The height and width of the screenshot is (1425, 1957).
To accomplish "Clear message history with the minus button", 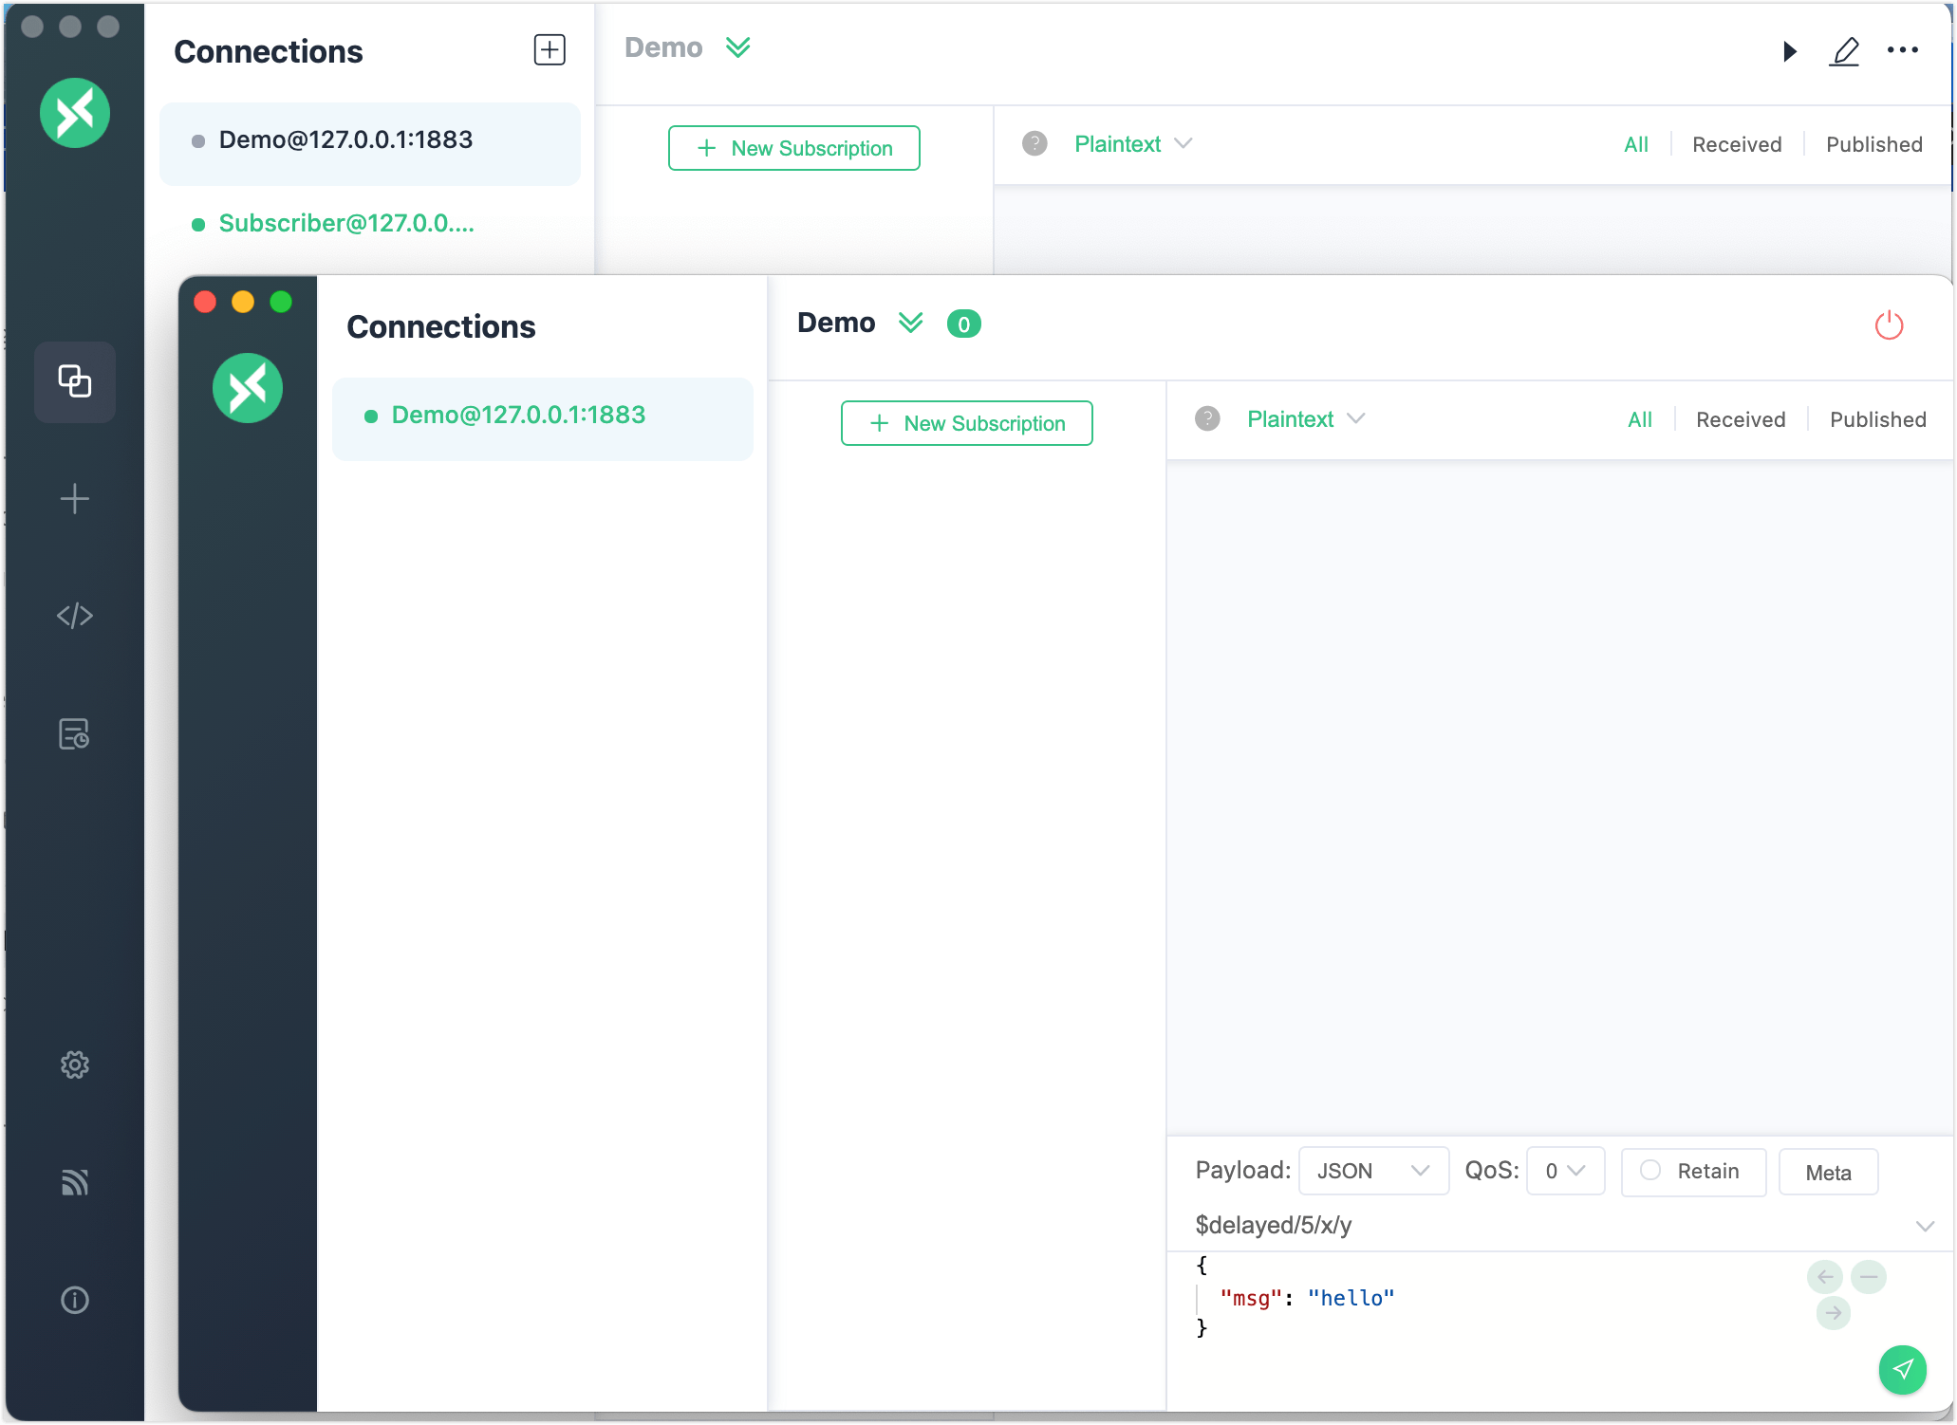I will point(1868,1277).
